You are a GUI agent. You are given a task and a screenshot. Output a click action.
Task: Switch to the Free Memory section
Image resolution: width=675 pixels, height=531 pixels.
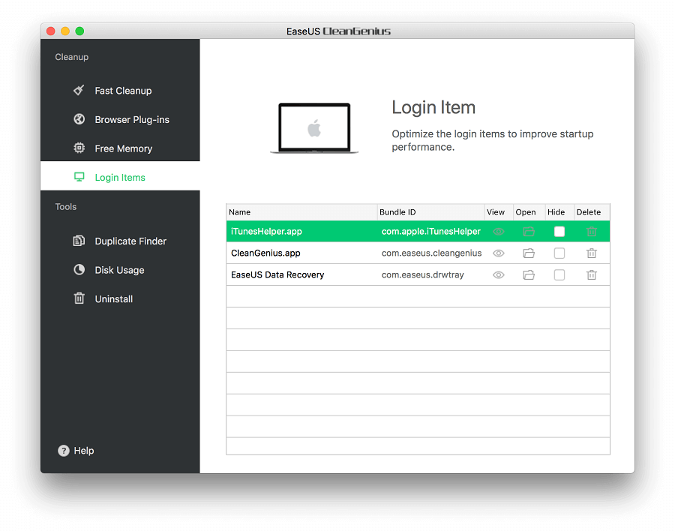[123, 148]
